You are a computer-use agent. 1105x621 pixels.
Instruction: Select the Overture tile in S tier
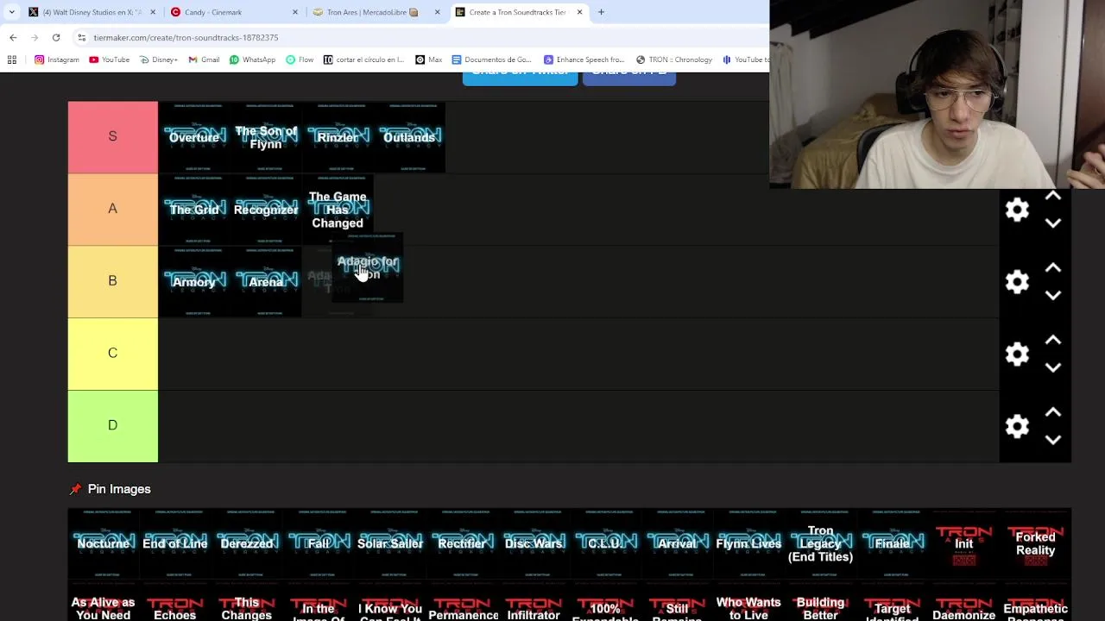(194, 137)
